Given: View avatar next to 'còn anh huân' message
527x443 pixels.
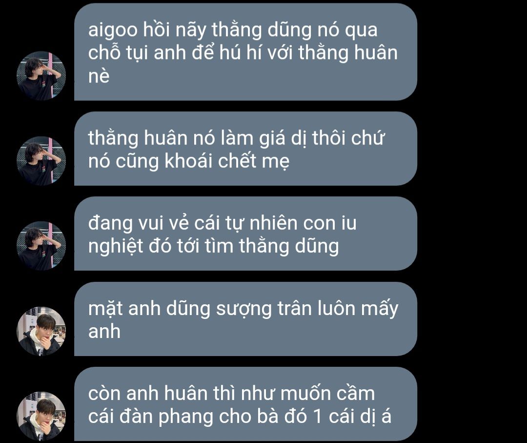Looking at the screenshot, I should [41, 417].
